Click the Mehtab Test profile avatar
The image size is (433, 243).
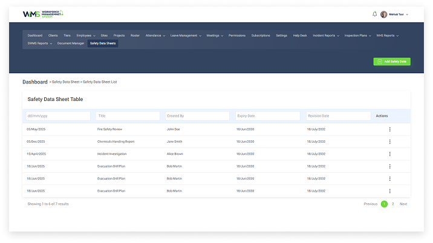tap(383, 14)
